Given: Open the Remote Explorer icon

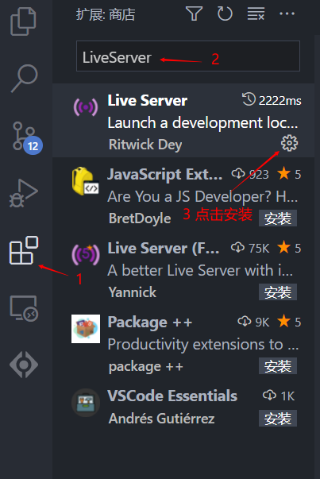Looking at the screenshot, I should [x=24, y=308].
